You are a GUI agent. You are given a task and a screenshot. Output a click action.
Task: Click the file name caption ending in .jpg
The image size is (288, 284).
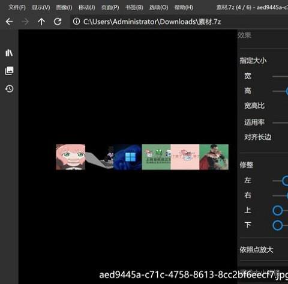[x=194, y=274]
